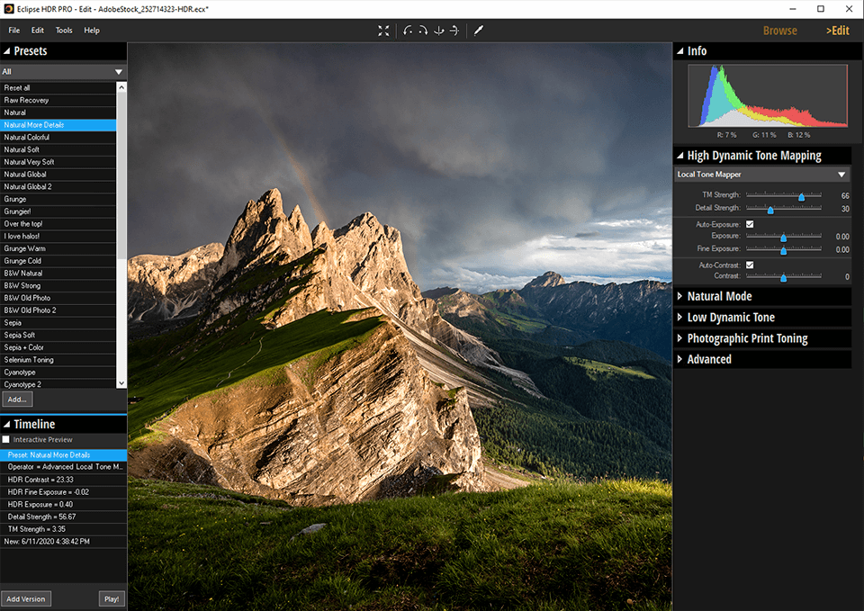The width and height of the screenshot is (864, 611).
Task: Select the eyedropper tool in toolbar
Action: coord(479,31)
